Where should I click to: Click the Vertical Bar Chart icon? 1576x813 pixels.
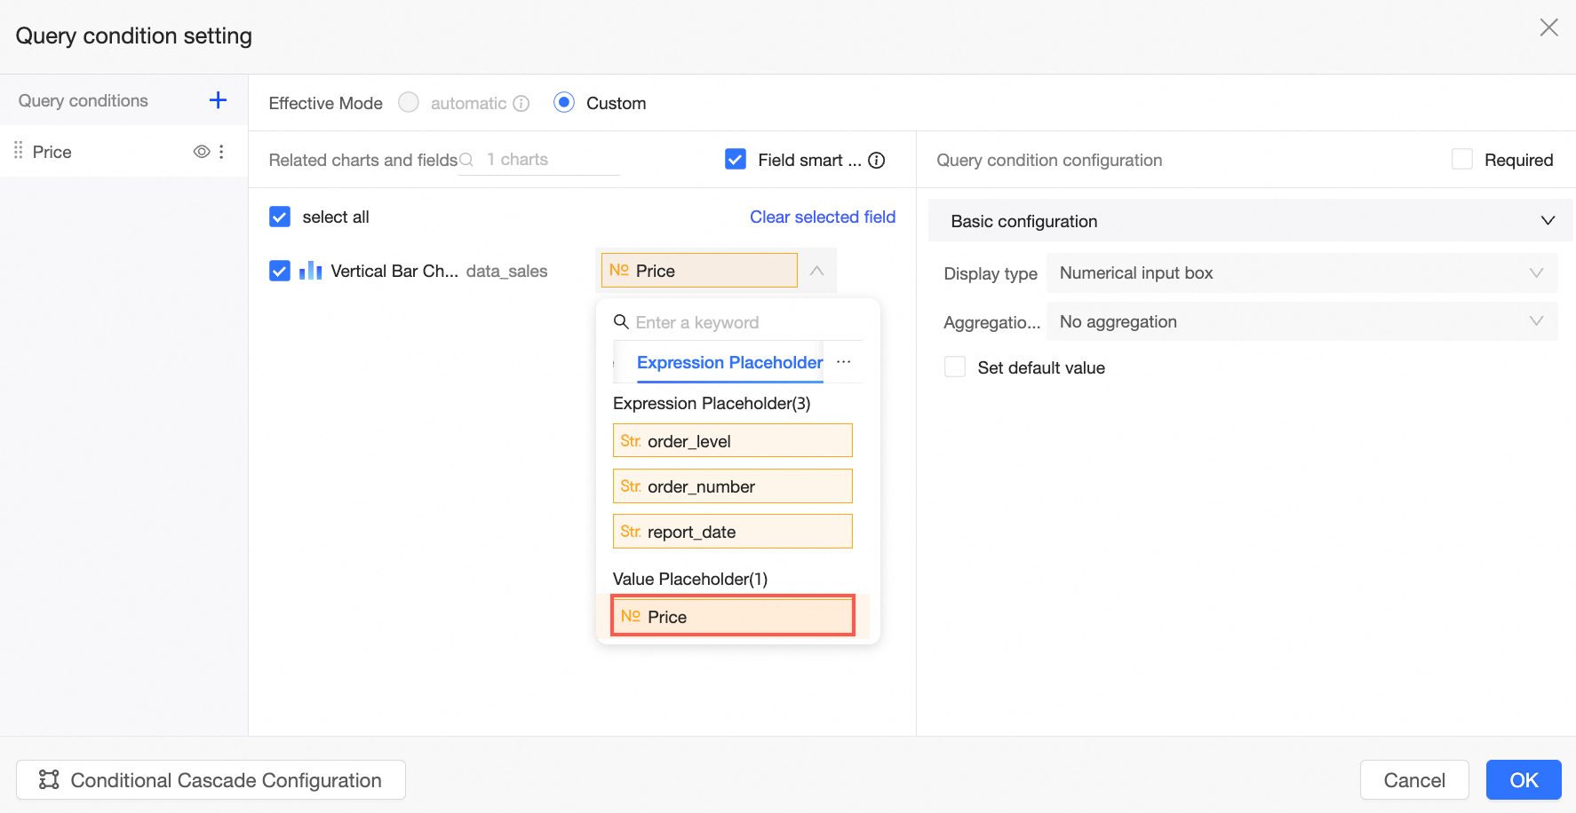pyautogui.click(x=311, y=271)
